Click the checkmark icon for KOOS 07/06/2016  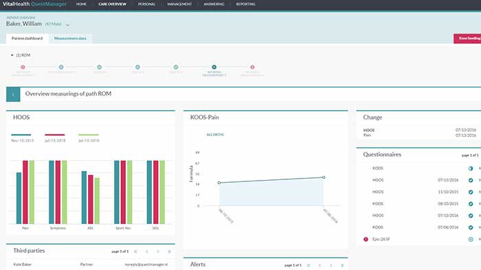pos(471,227)
